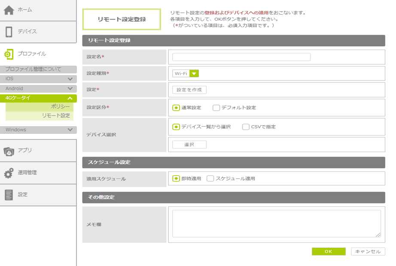Open the リモート設定 submenu item

[56, 116]
